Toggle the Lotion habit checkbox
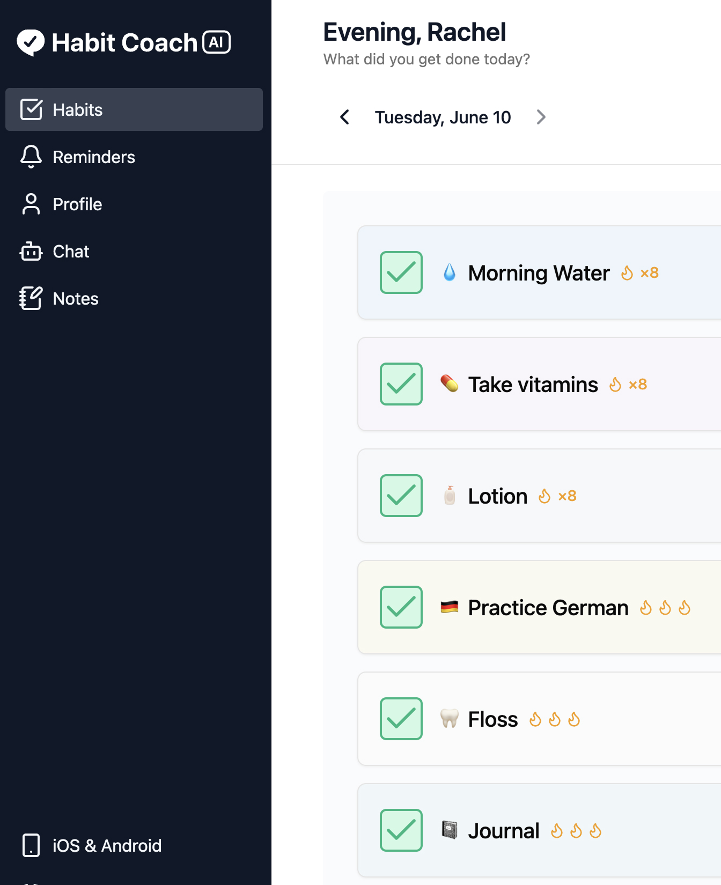The image size is (721, 885). pos(401,496)
